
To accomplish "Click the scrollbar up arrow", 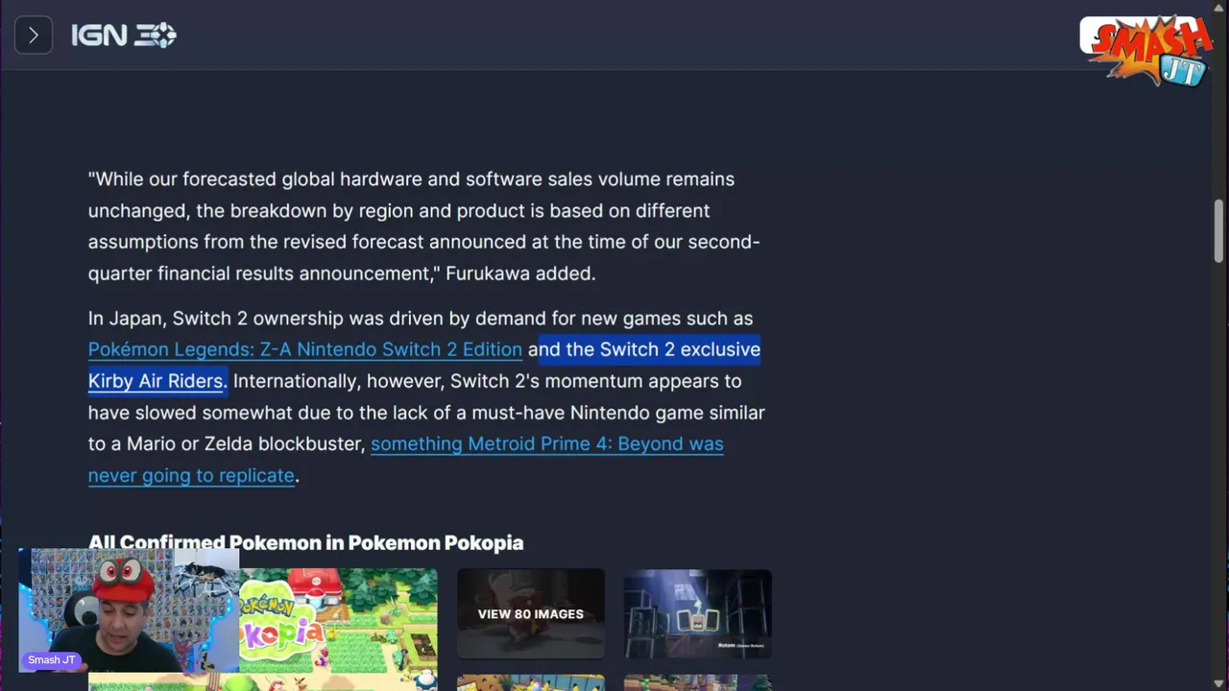I will (1219, 7).
